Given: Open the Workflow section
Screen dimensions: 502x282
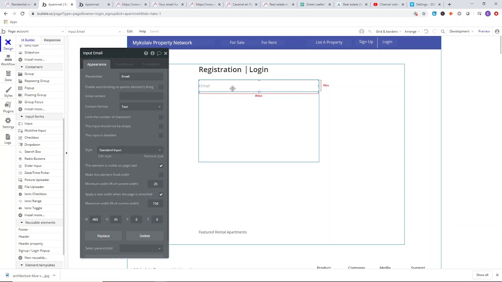Looking at the screenshot, I should click(x=8, y=60).
